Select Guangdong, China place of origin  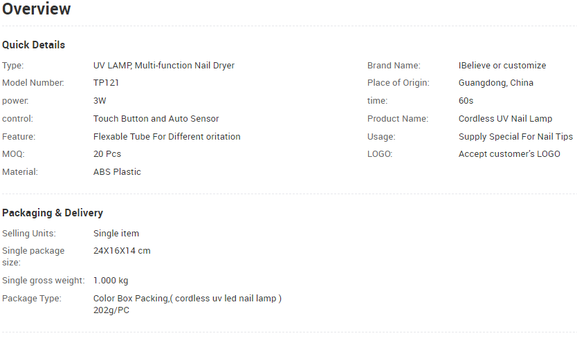[x=495, y=83]
